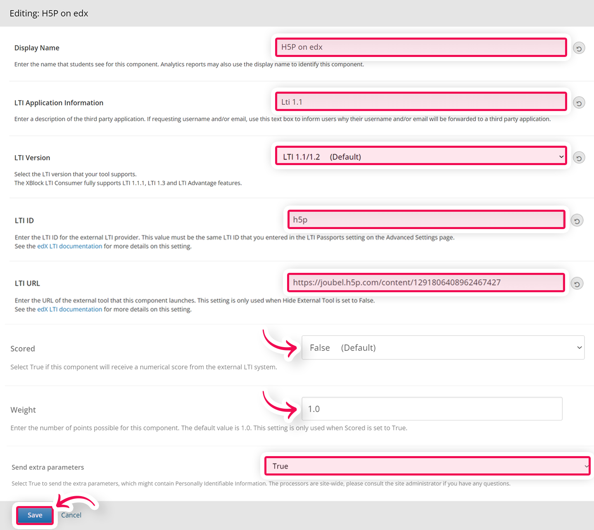This screenshot has height=530, width=594.
Task: Open the Scored dropdown
Action: click(x=443, y=348)
